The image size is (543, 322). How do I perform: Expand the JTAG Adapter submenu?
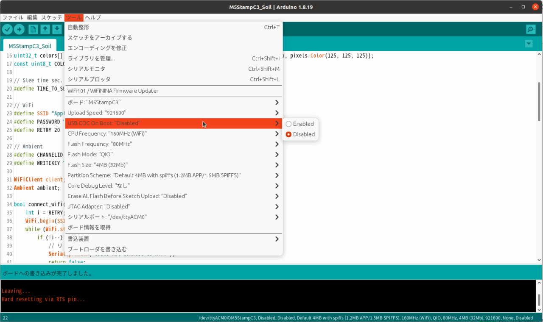coord(174,206)
